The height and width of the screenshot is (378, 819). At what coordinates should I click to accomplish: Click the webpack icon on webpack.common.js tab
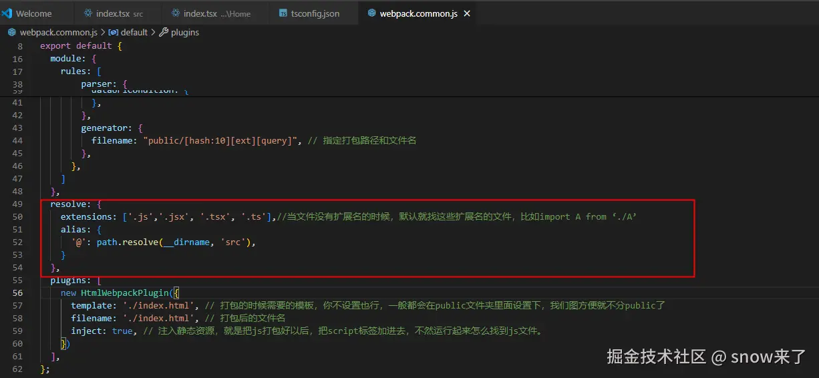[371, 13]
